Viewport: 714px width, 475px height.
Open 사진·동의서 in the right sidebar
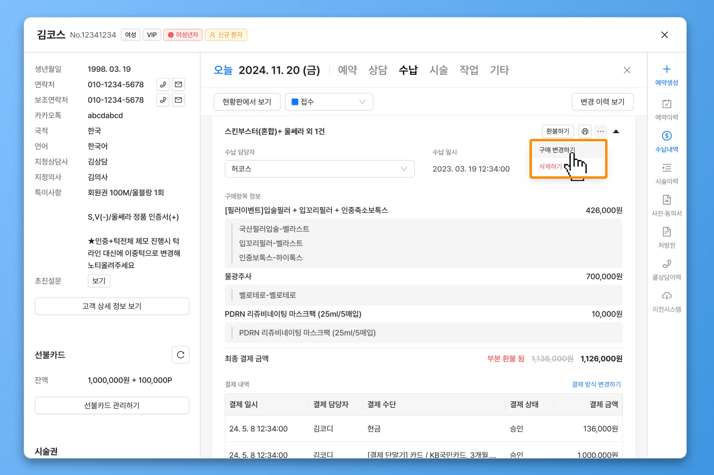666,200
